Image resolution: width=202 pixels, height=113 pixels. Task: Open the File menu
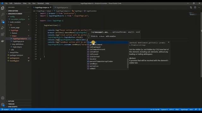tap(6, 3)
